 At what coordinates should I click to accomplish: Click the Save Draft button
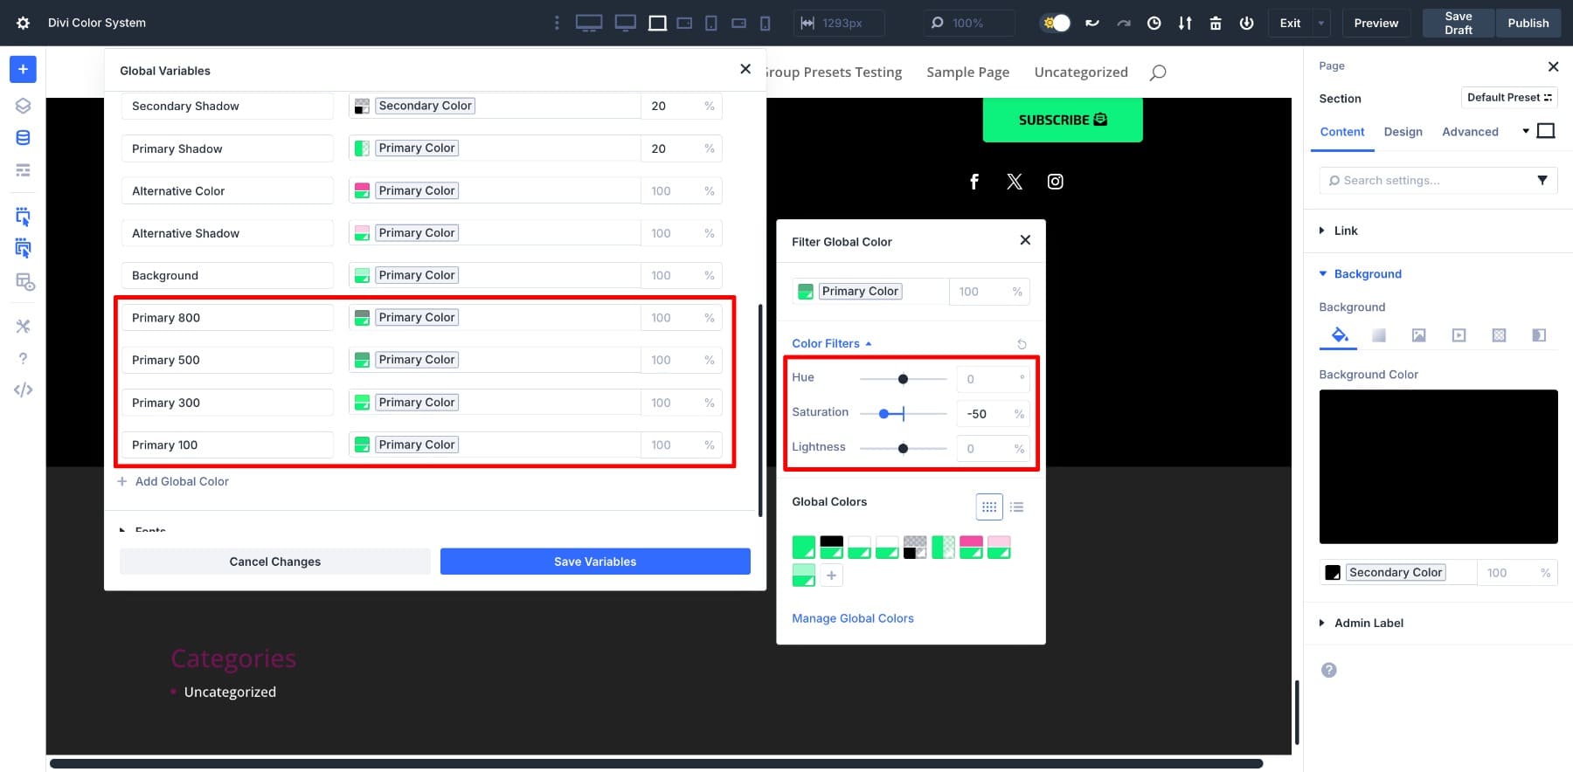click(x=1459, y=23)
